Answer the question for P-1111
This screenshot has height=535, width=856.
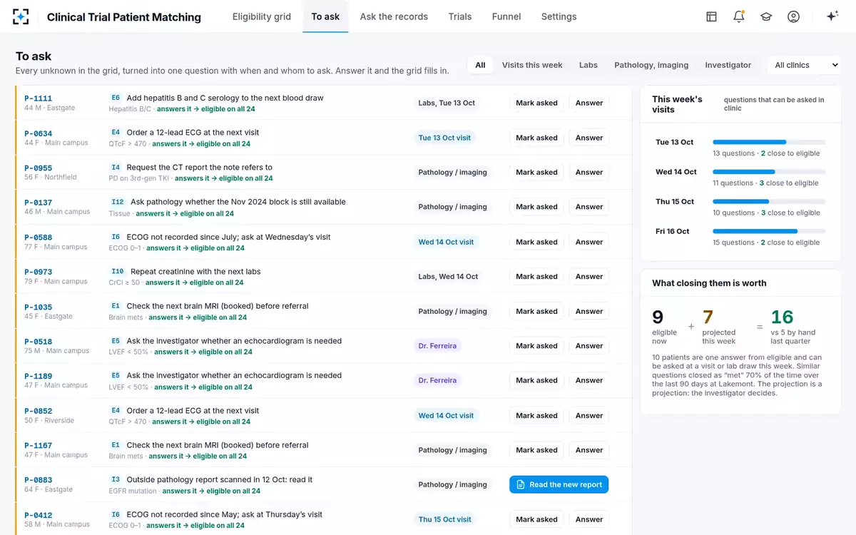pos(589,103)
